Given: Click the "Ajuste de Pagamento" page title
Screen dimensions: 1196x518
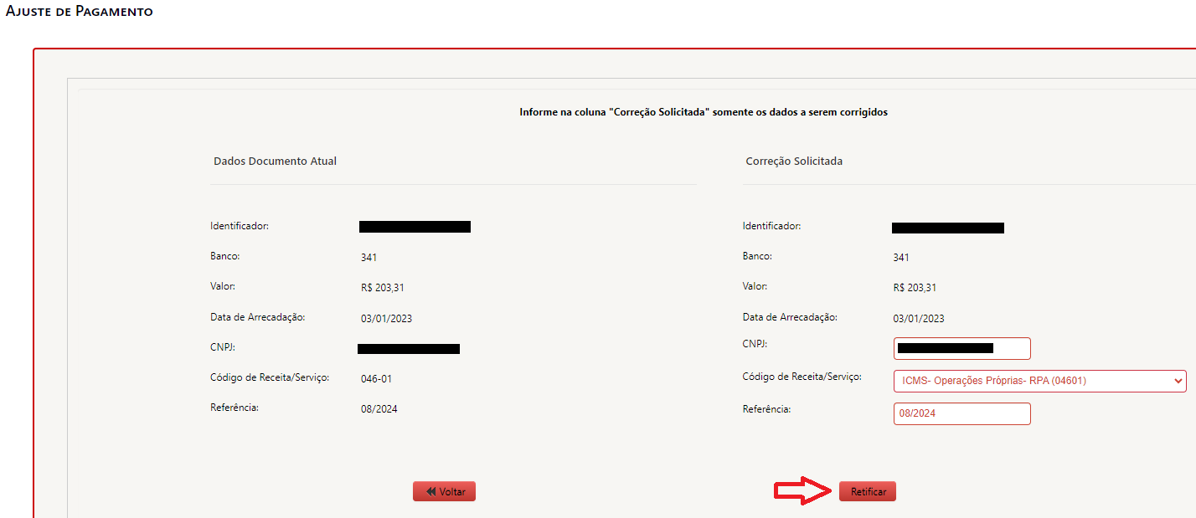Looking at the screenshot, I should point(80,12).
